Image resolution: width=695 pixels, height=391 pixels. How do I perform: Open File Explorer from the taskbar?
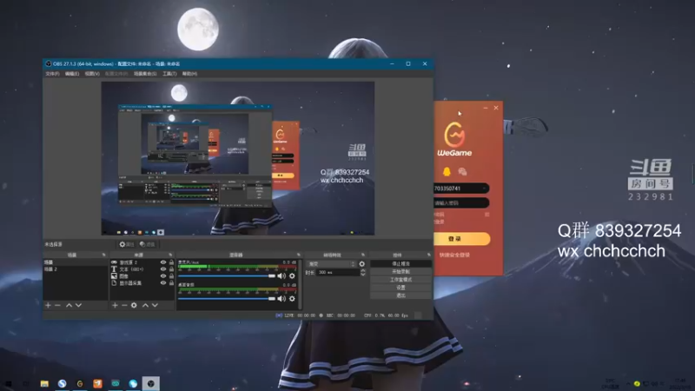[x=44, y=383]
